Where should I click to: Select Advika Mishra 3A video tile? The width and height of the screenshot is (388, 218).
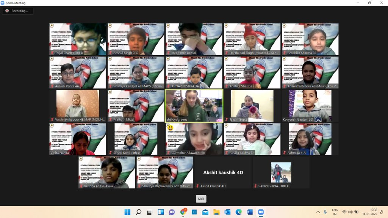pyautogui.click(x=252, y=139)
